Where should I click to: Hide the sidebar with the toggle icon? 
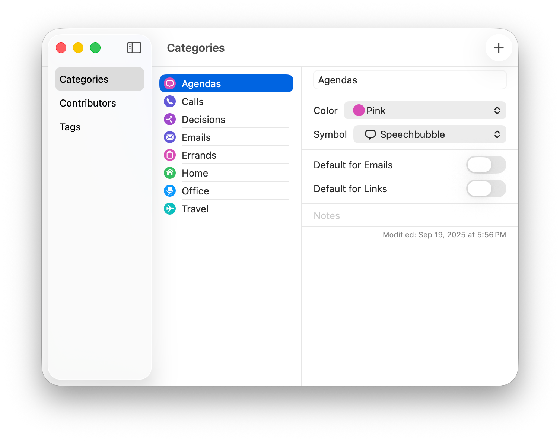(x=134, y=48)
